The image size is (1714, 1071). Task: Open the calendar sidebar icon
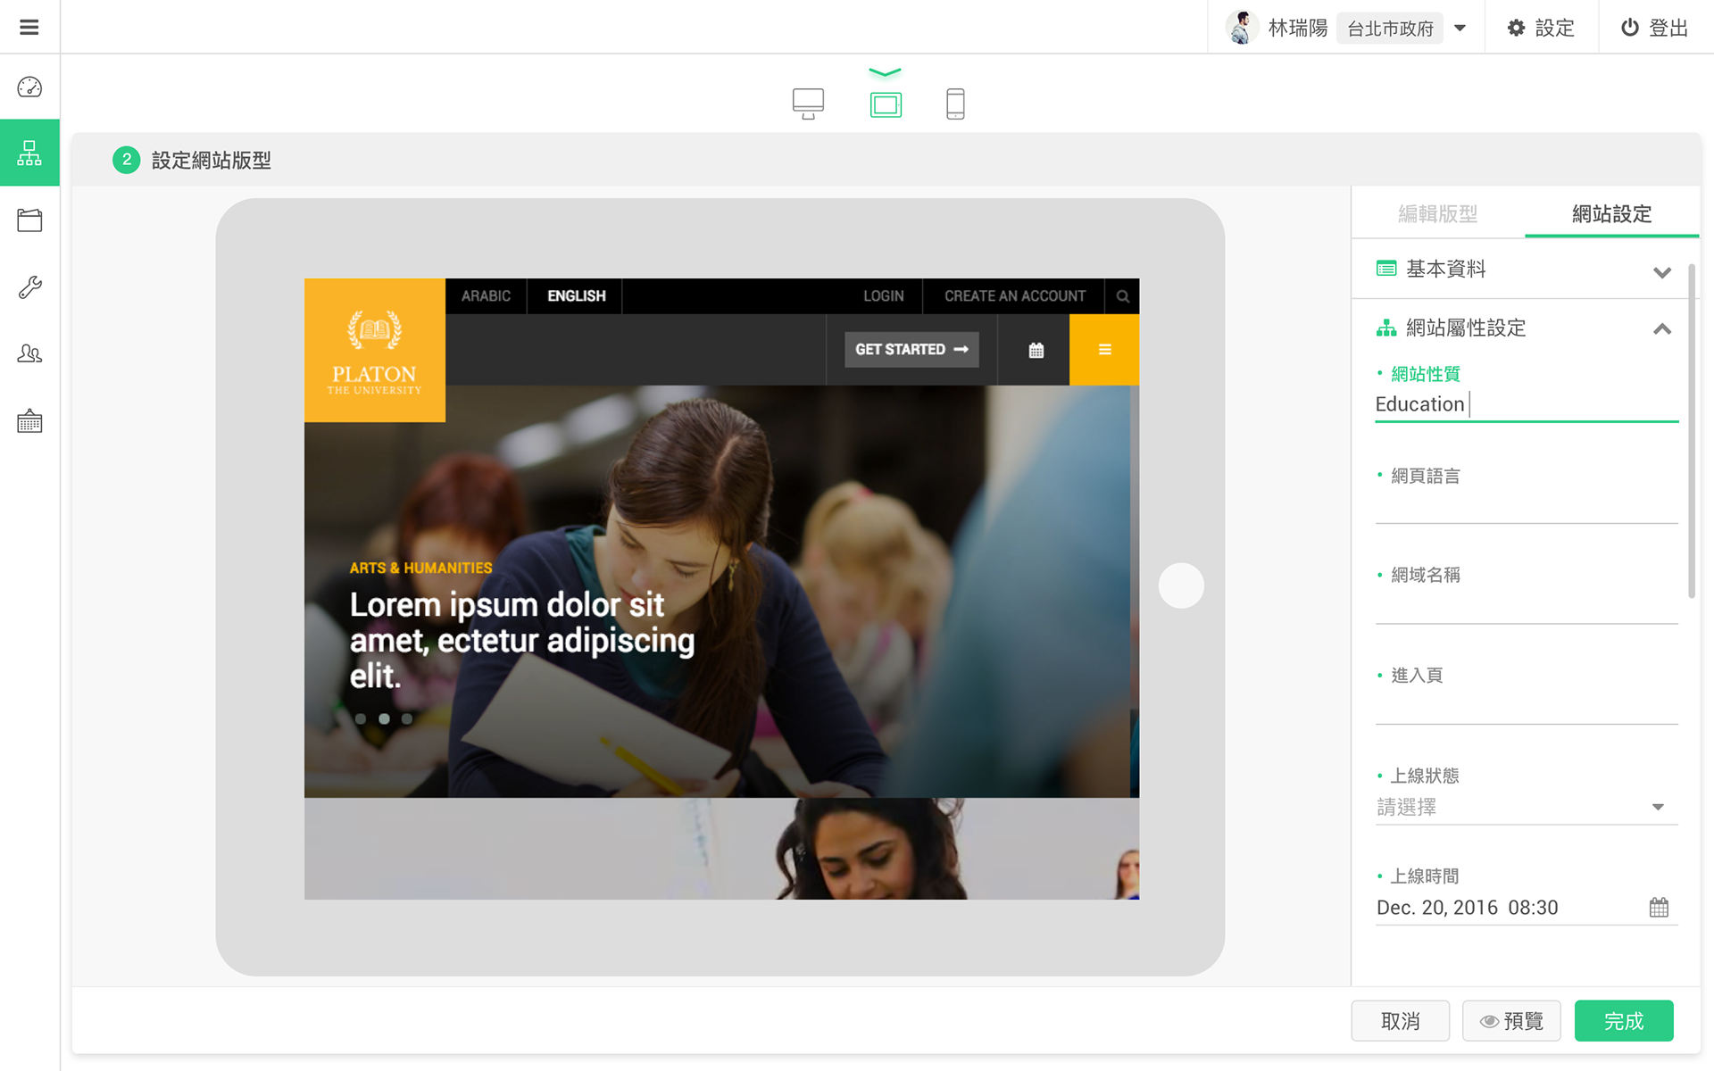pyautogui.click(x=29, y=421)
